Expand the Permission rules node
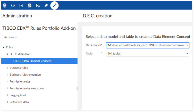 coord(7,82)
